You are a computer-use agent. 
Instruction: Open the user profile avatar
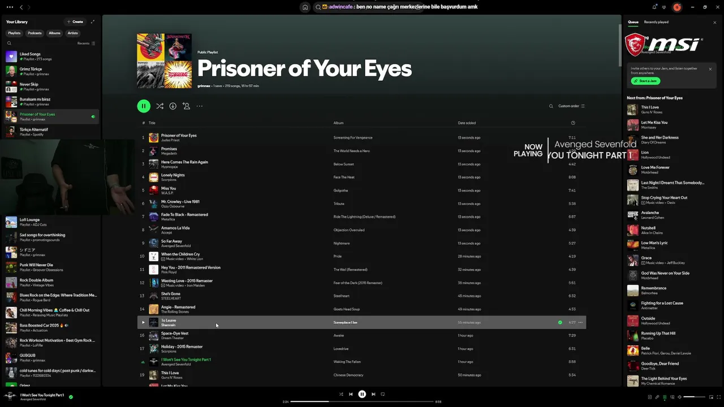tap(677, 7)
